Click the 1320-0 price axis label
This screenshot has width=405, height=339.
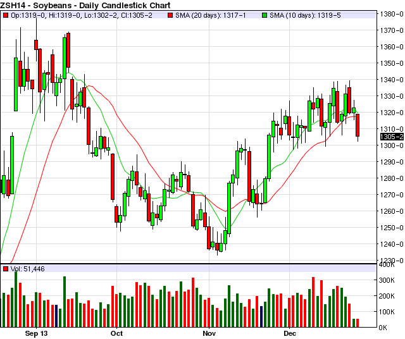coord(392,113)
